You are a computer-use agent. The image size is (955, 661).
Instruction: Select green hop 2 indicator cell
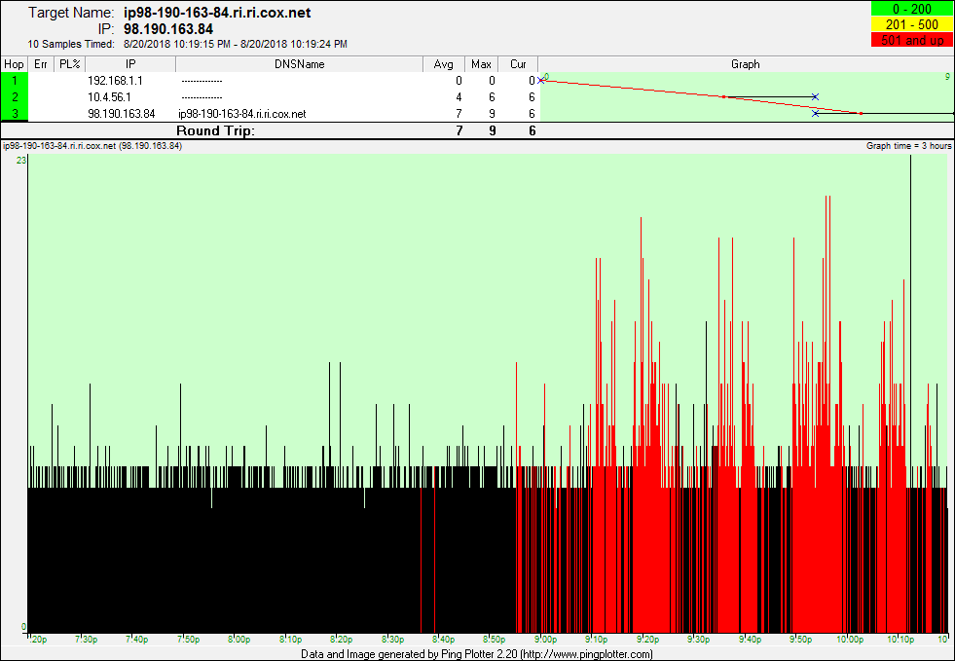(15, 97)
